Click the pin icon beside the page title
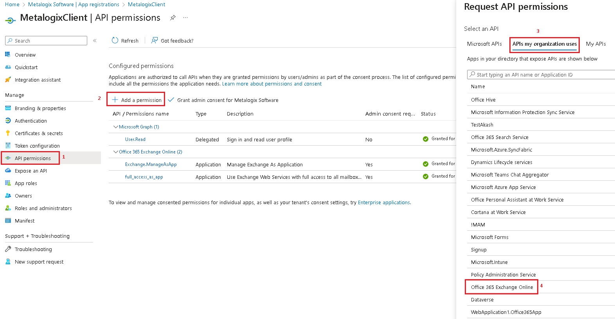The height and width of the screenshot is (319, 615). [x=173, y=18]
